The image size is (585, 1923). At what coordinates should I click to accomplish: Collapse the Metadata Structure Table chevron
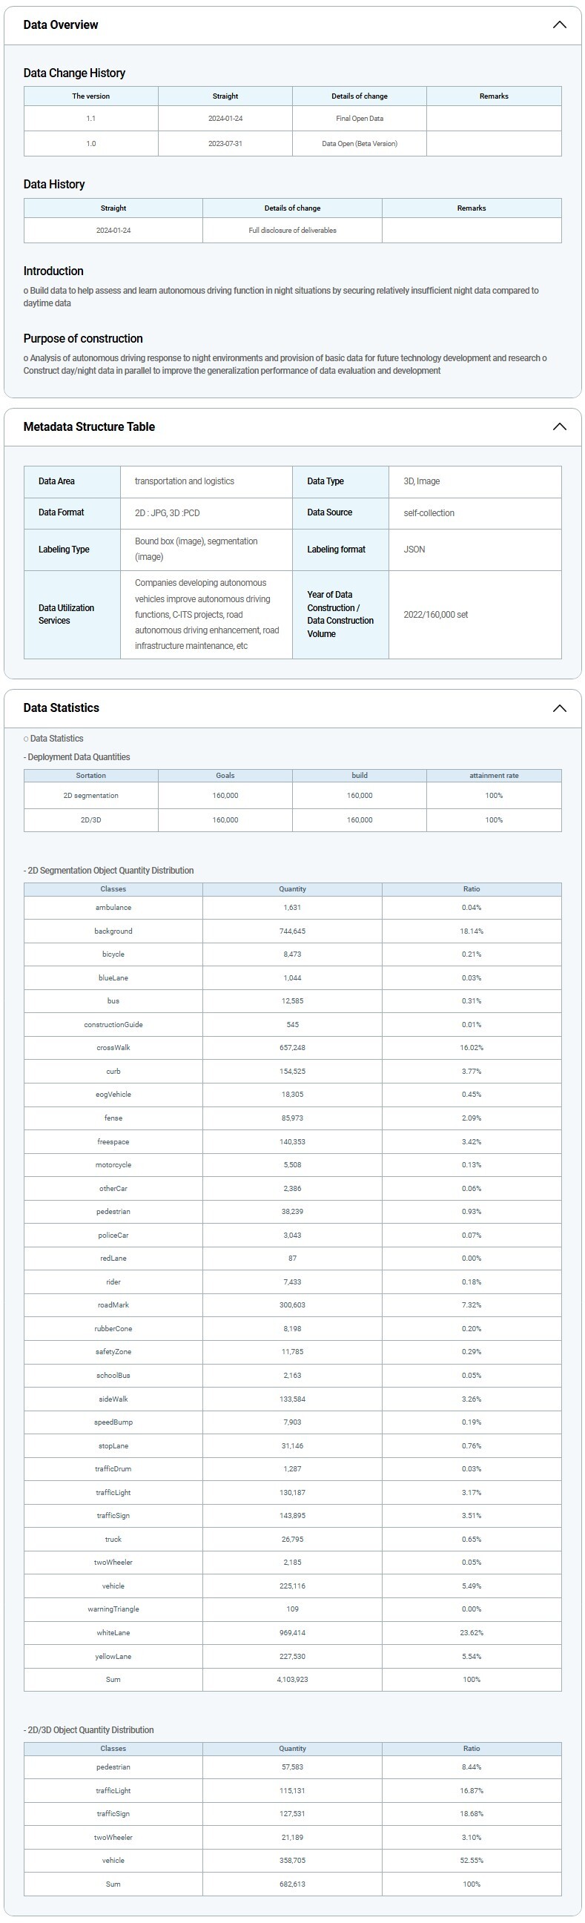click(559, 426)
